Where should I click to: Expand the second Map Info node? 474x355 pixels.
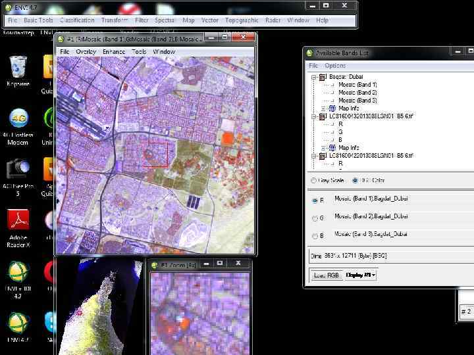pyautogui.click(x=323, y=148)
